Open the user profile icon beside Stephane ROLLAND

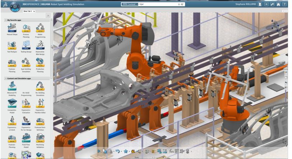260,4
